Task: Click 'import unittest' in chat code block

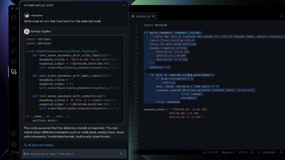Action: 38,39
